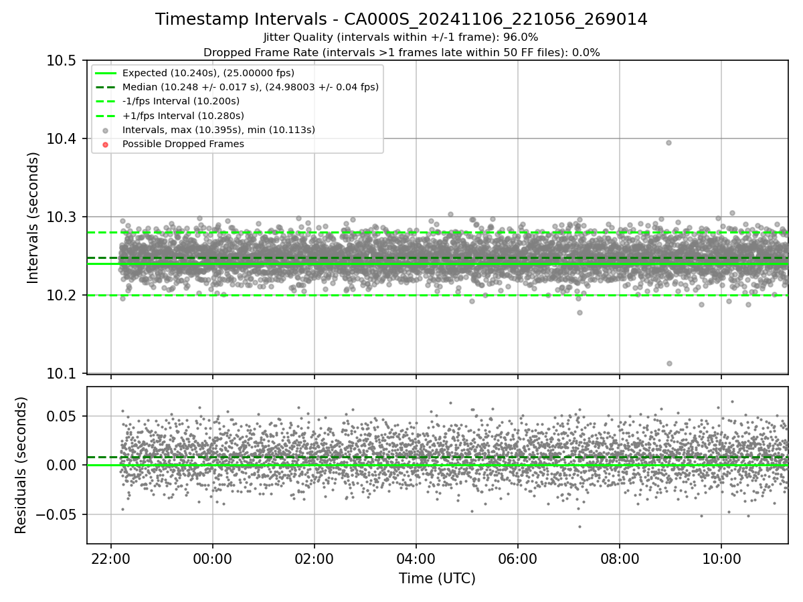
Task: Click the Intervals (seconds) y-axis label
Action: click(x=33, y=217)
